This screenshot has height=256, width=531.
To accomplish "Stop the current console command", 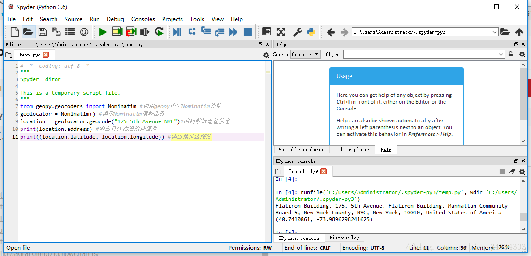I will coord(502,172).
